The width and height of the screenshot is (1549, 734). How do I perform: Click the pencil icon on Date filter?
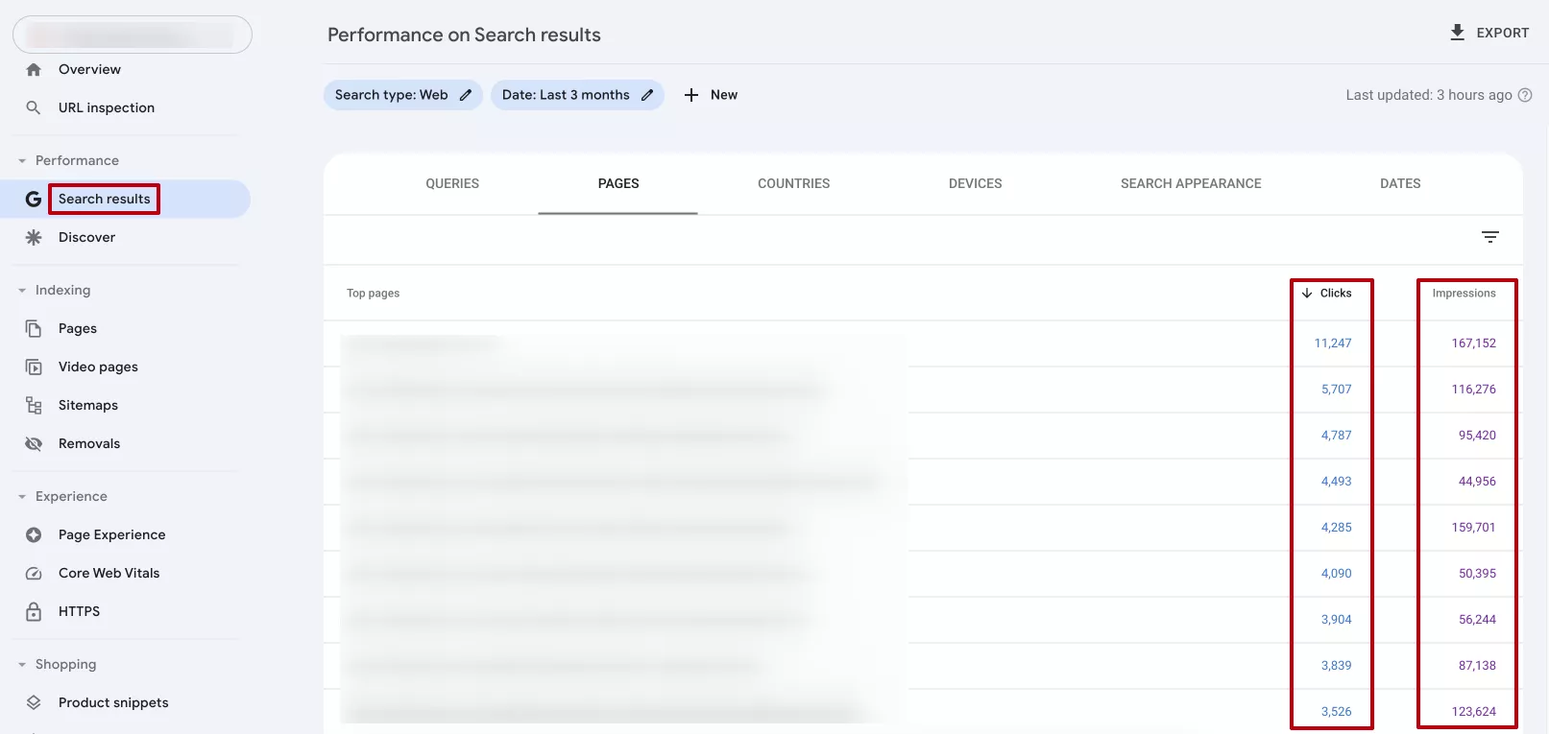(x=647, y=95)
